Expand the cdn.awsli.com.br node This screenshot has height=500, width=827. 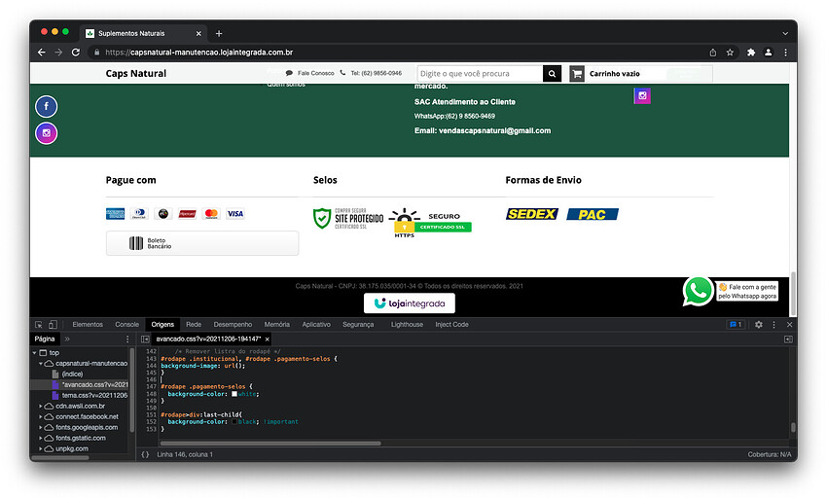tap(41, 406)
